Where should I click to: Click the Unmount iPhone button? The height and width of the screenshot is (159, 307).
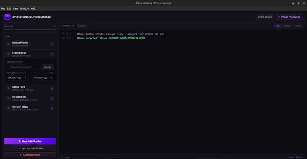click(x=30, y=155)
